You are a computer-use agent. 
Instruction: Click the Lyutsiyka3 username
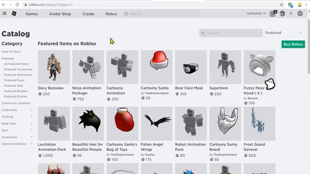pos(254,14)
